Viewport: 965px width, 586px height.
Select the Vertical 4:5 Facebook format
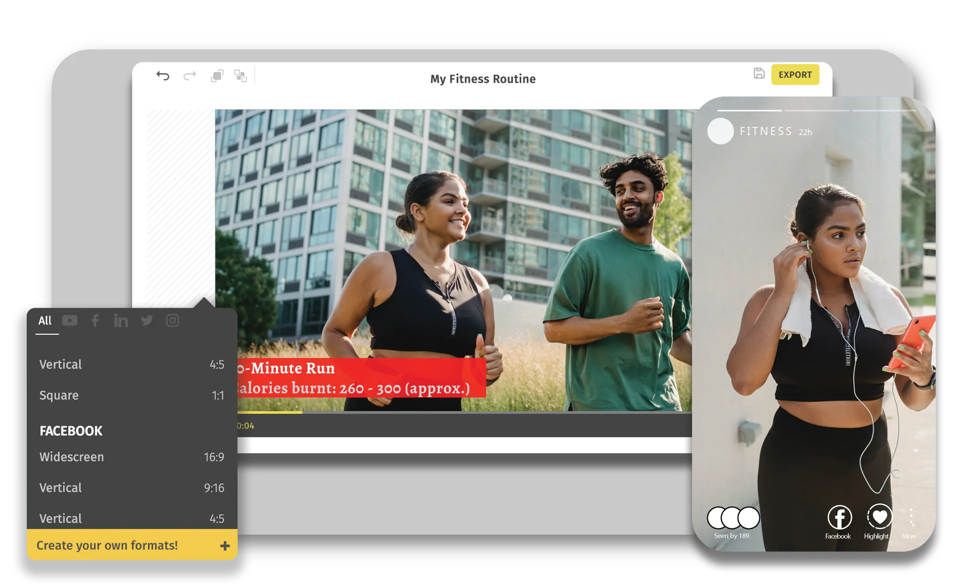tap(132, 519)
